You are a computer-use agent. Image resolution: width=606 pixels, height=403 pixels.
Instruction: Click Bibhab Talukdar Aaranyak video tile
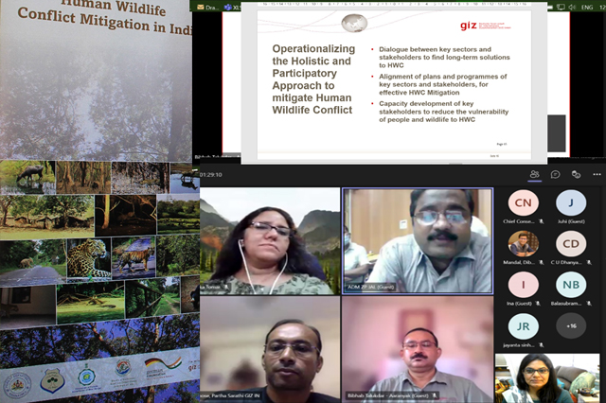point(417,348)
